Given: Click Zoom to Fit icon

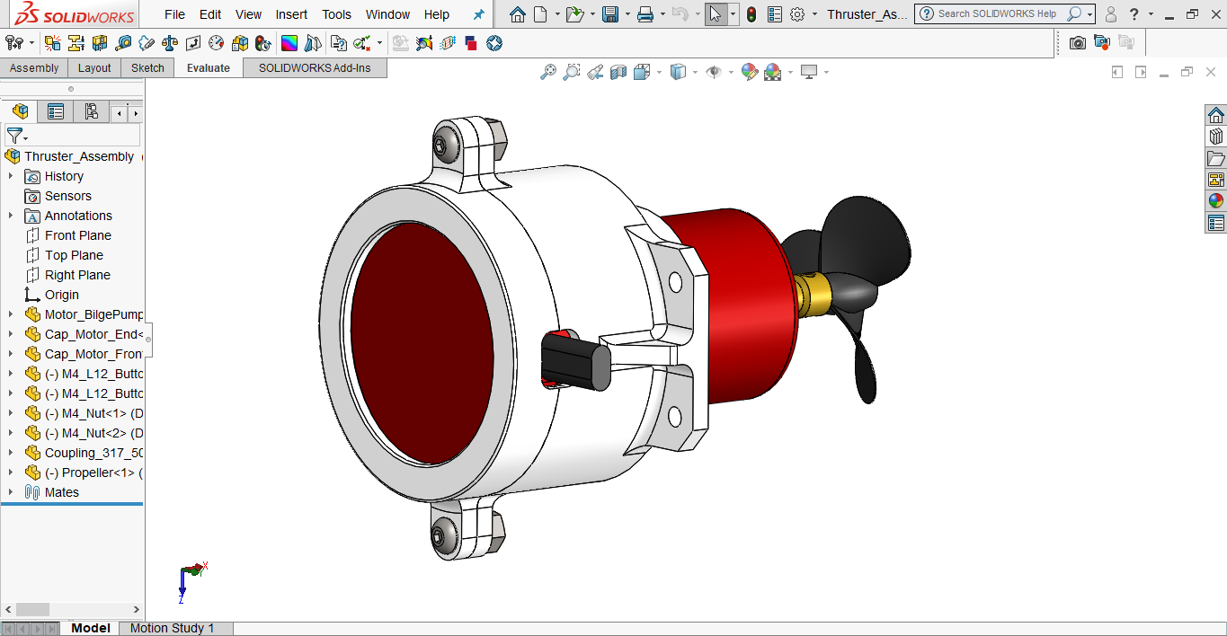Looking at the screenshot, I should click(x=547, y=73).
